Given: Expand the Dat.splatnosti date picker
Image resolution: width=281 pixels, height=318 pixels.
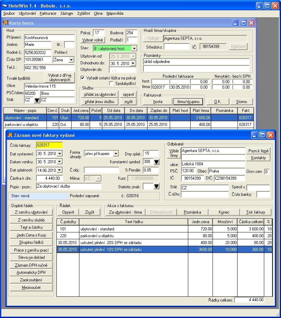Looking at the screenshot, I should point(60,170).
